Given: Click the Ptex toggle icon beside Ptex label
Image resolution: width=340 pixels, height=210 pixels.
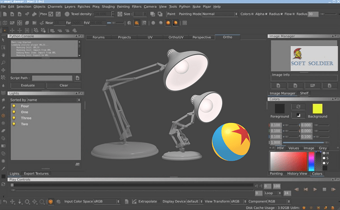Looking at the screenshot, I should 51,14.
